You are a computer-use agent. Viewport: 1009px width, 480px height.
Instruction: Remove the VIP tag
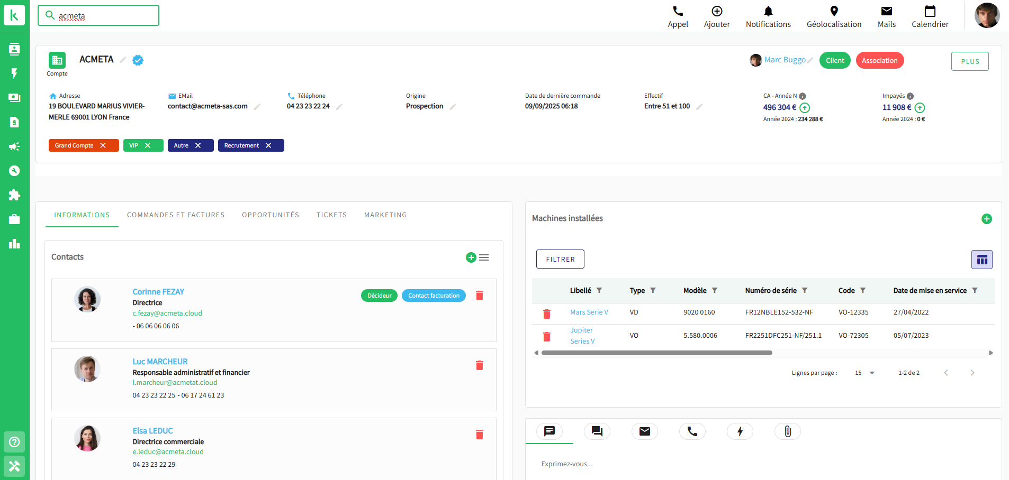[x=148, y=145]
